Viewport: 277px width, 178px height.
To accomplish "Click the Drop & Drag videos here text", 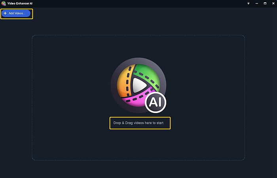I will click(x=138, y=123).
